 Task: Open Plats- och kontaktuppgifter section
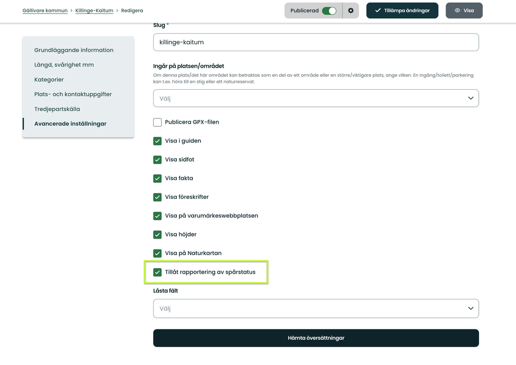pos(73,94)
